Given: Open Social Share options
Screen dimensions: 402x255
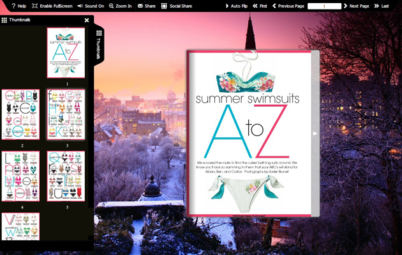Looking at the screenshot, I should 176,6.
